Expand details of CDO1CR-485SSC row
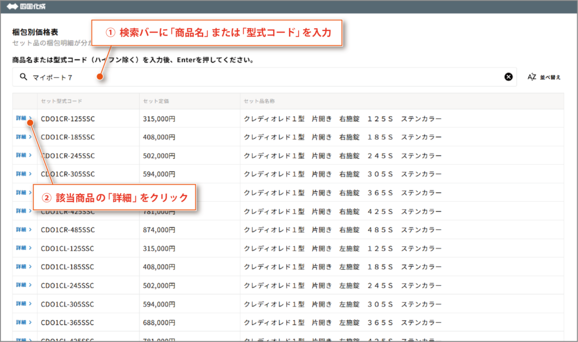 click(x=24, y=230)
